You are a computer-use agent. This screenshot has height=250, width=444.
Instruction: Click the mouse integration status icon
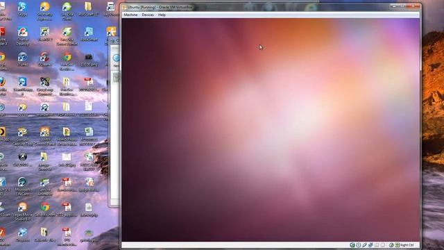click(391, 245)
